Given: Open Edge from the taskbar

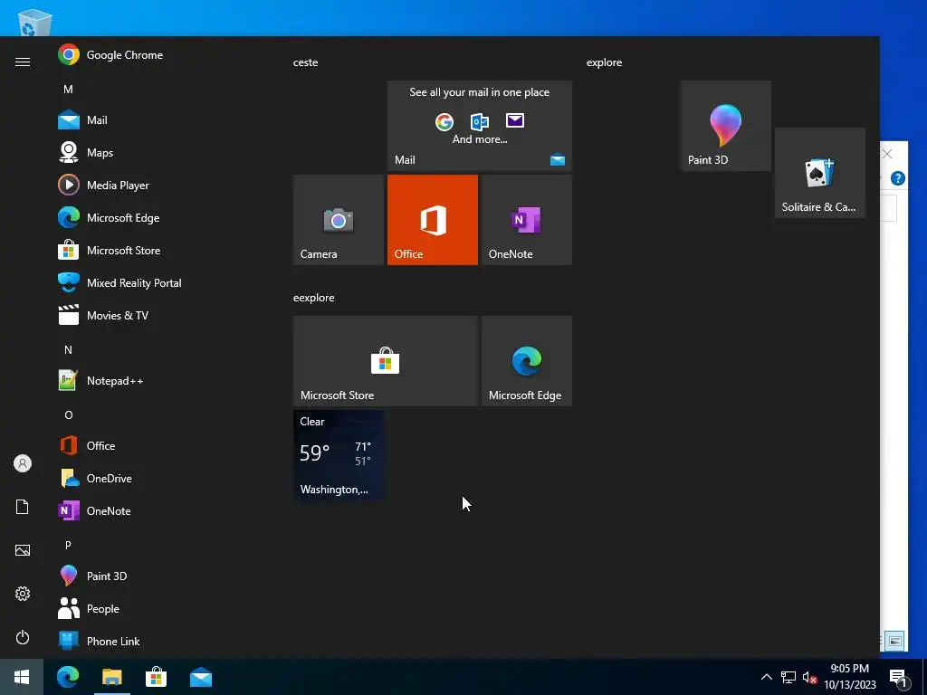Looking at the screenshot, I should click(x=67, y=677).
